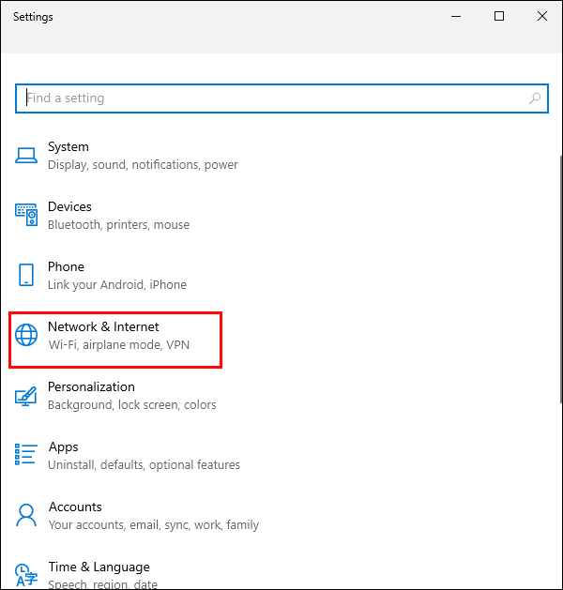Click the Personalization paintbrush icon

click(26, 395)
